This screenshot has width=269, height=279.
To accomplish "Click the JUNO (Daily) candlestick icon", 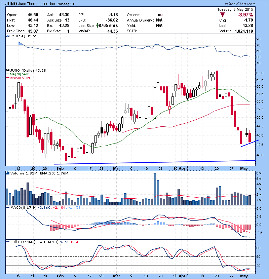I will pyautogui.click(x=8, y=70).
